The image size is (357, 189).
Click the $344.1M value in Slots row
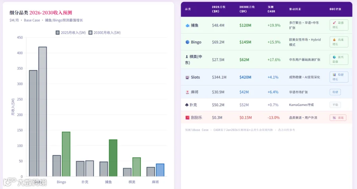pyautogui.click(x=219, y=77)
